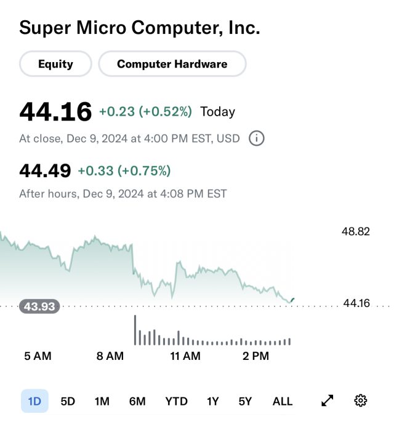Click the tallest volume bar at open
Screen dimensions: 394x422
coord(135,330)
